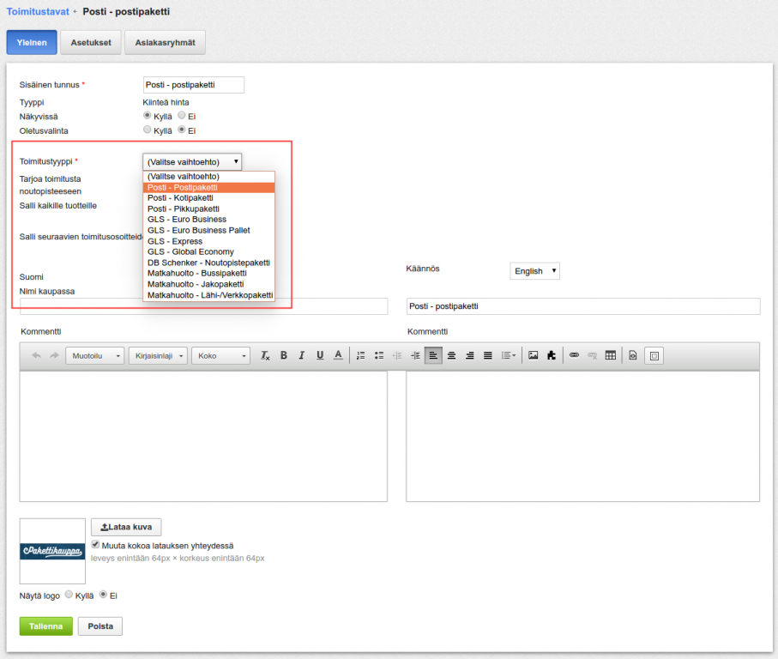The width and height of the screenshot is (778, 659).
Task: Justify the text
Action: pos(488,355)
